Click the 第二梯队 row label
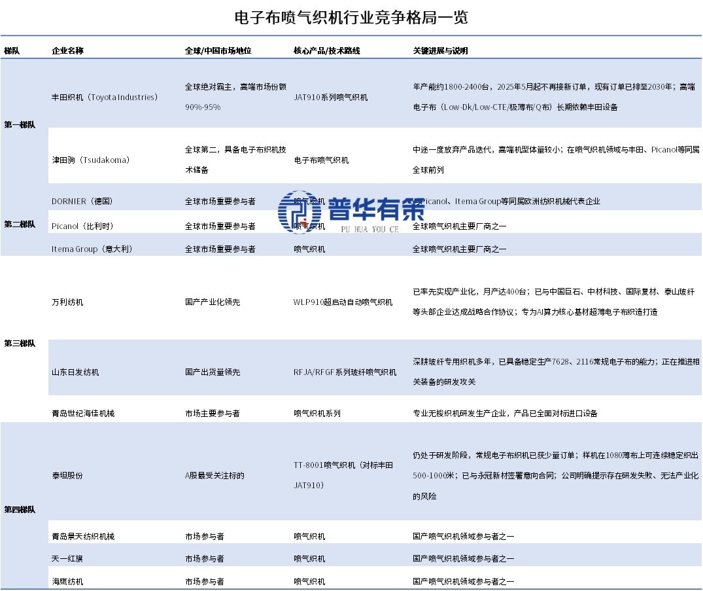The height and width of the screenshot is (591, 703). pos(20,224)
